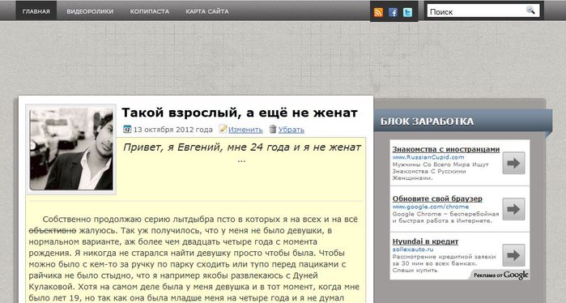Screen dimensions: 566x303
Task: Click arrow button for Hyundai ad
Action: click(x=513, y=255)
